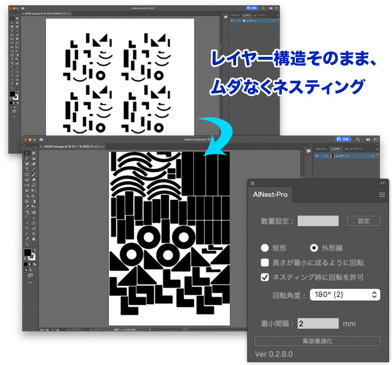Select the Direct Selection tool in front window
Screen dimensions: 392x365
[x=34, y=153]
